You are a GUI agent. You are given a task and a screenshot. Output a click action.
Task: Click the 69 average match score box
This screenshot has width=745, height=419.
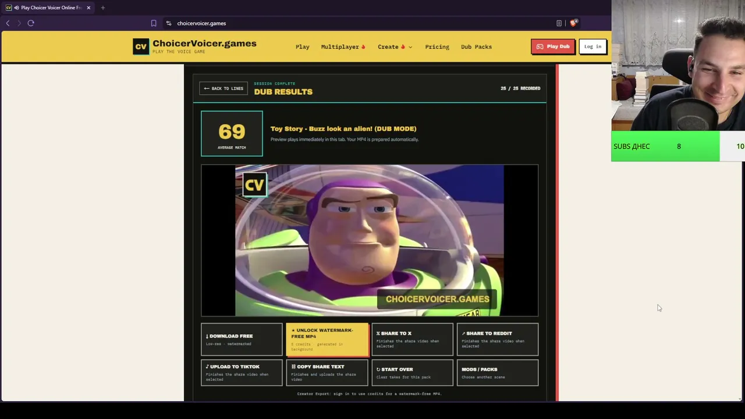tap(232, 133)
